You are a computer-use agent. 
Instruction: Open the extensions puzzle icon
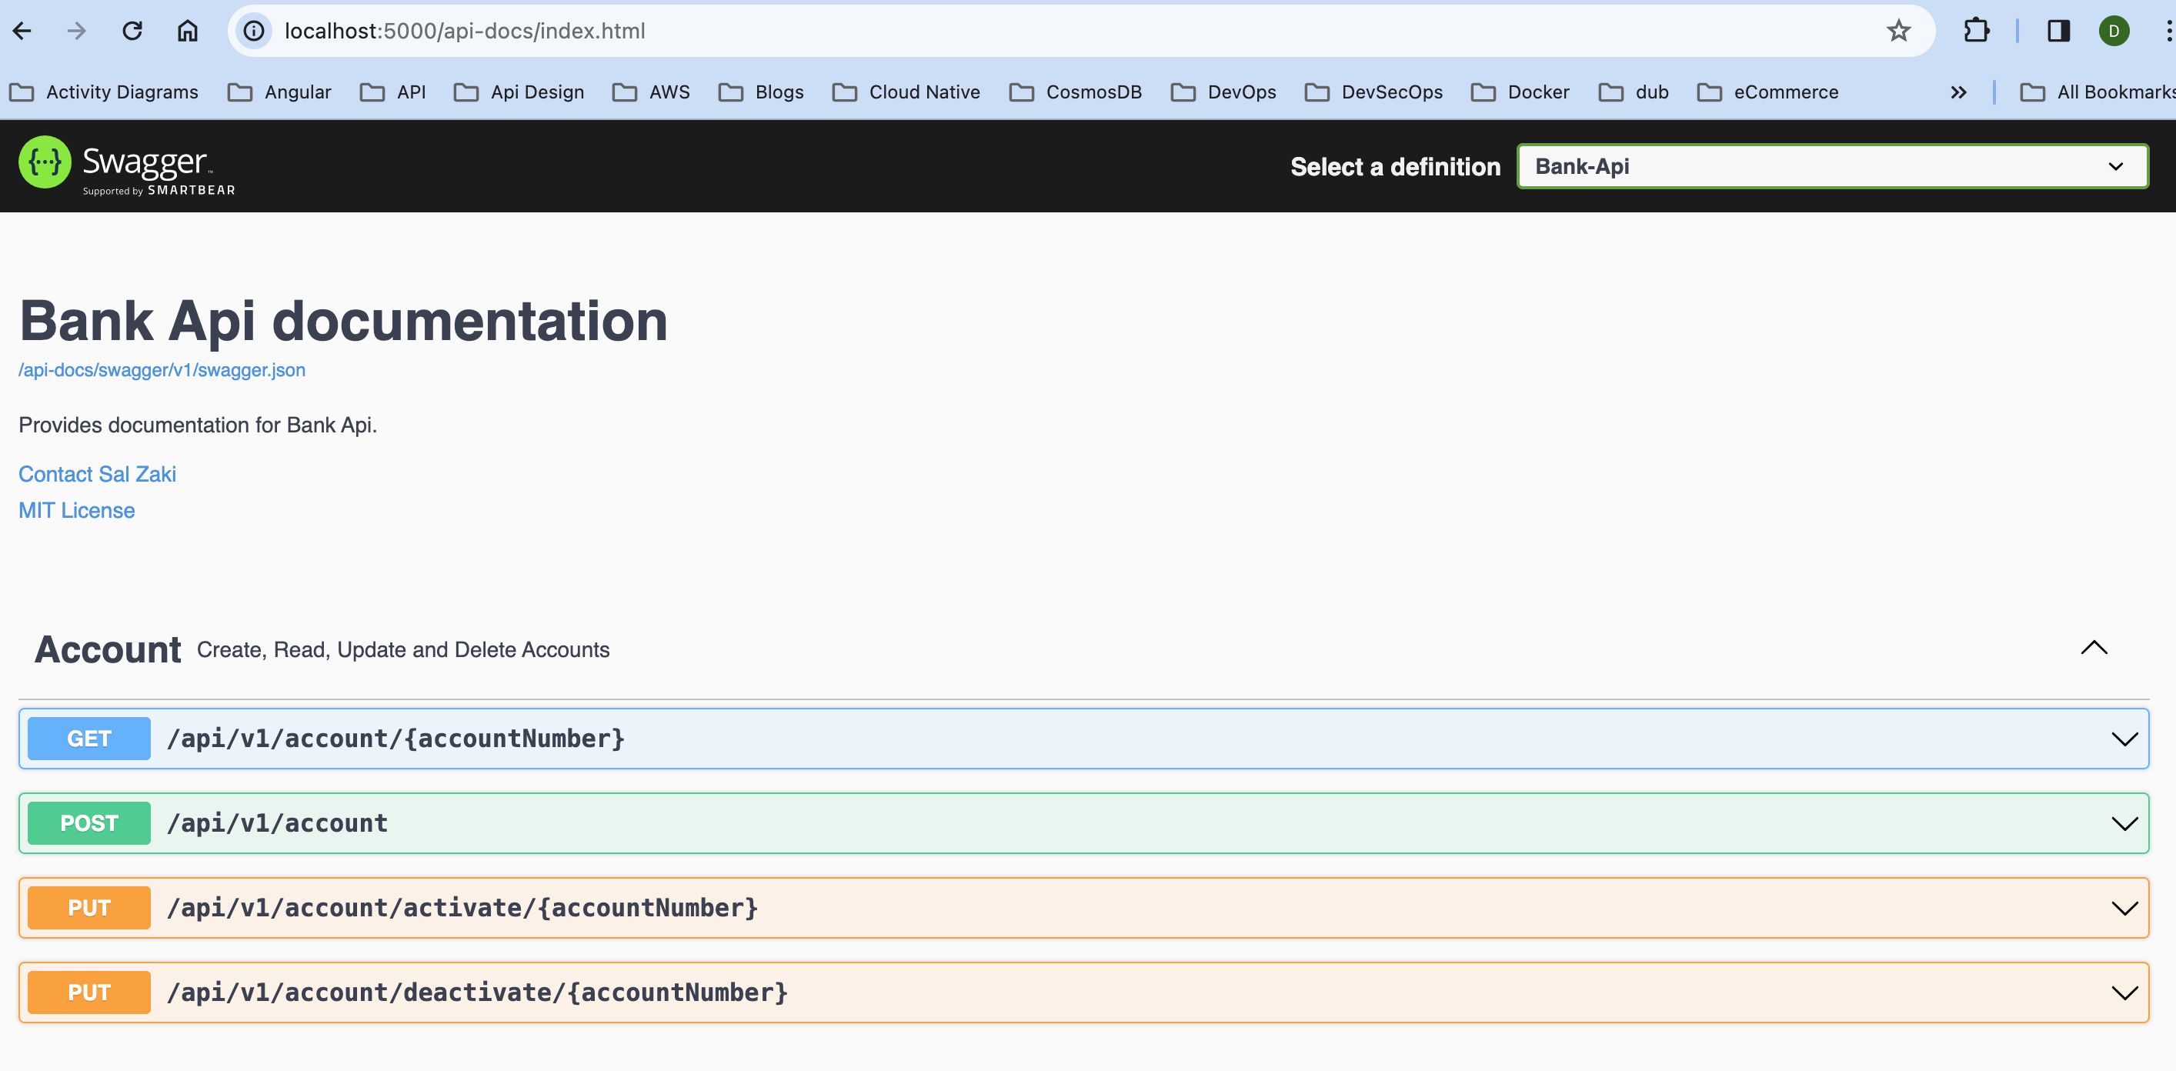(1976, 32)
